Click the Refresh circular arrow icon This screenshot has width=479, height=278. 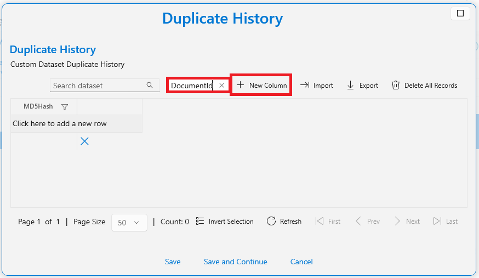click(x=271, y=221)
